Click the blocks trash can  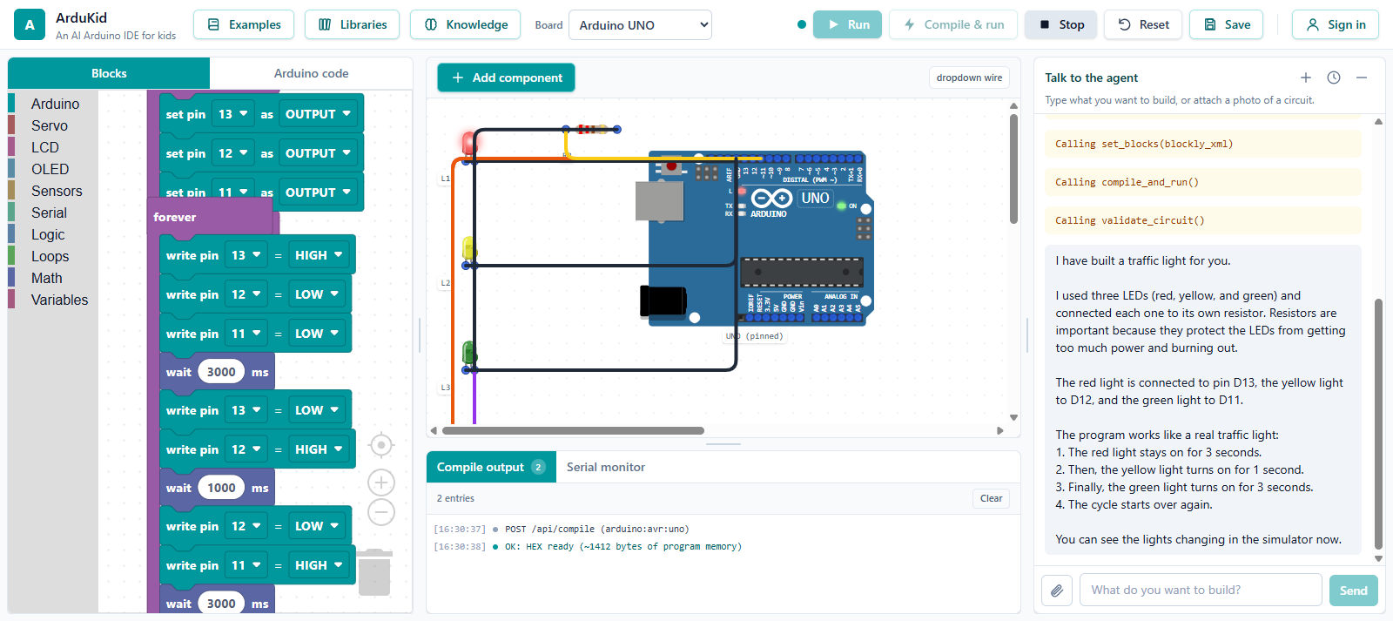[374, 572]
